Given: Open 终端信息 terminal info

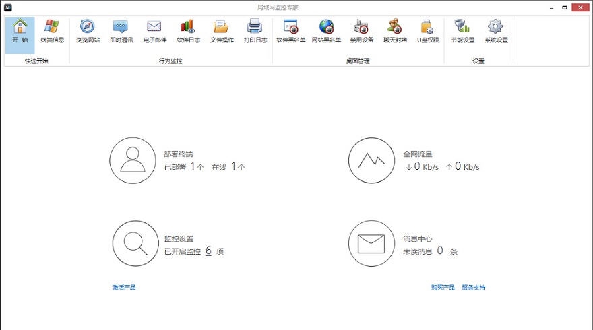Looking at the screenshot, I should 53,32.
